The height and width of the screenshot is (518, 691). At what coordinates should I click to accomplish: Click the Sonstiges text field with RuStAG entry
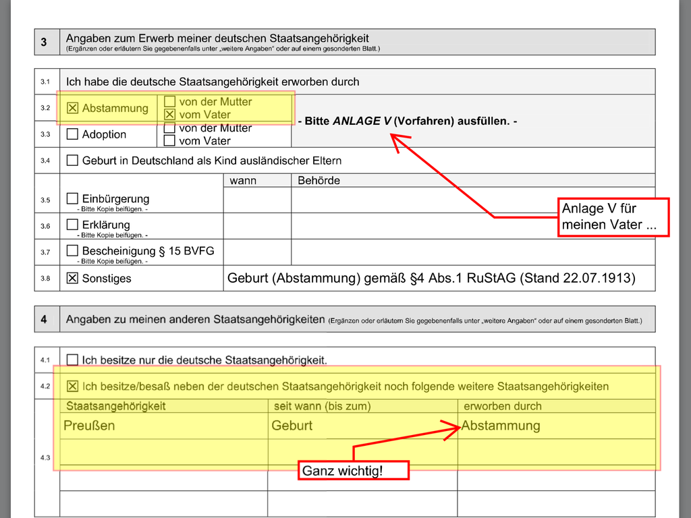point(432,278)
